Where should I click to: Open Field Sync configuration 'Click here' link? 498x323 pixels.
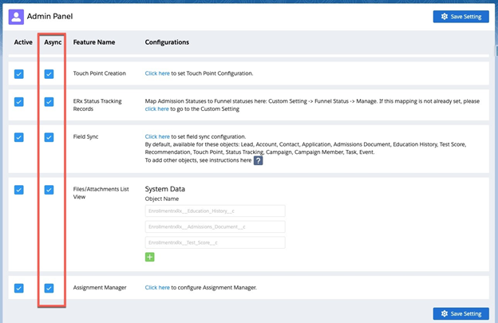(157, 137)
